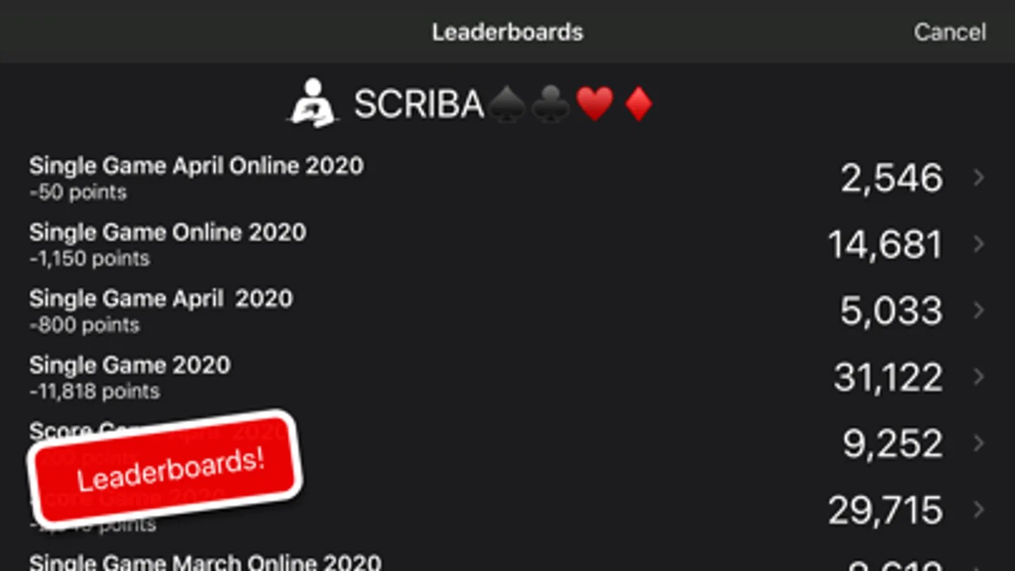Expand the Single Game Online 2020 chevron

[979, 244]
